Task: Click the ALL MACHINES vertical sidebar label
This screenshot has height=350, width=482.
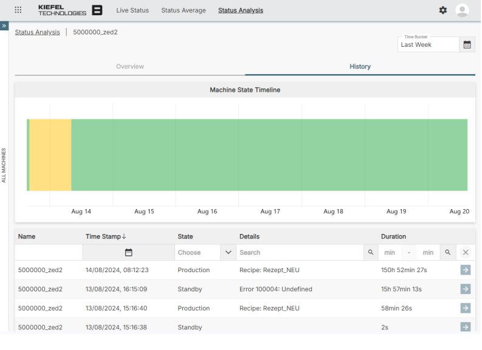Action: coord(4,165)
